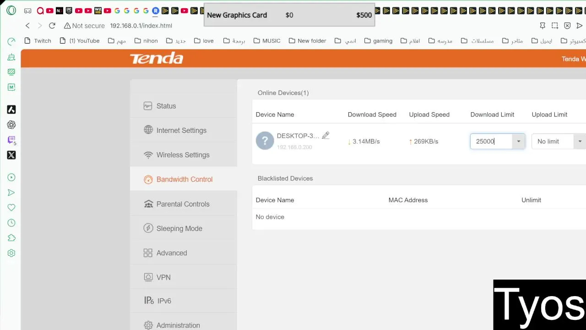Open the sidebar M panel icon
This screenshot has height=330, width=586.
coord(11,87)
